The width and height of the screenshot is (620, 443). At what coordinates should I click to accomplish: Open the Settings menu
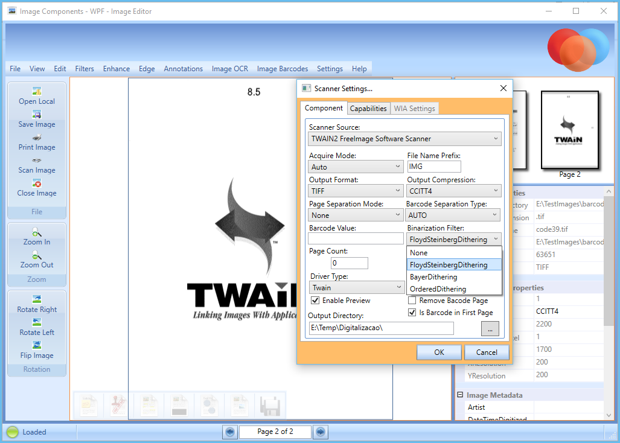(x=330, y=68)
